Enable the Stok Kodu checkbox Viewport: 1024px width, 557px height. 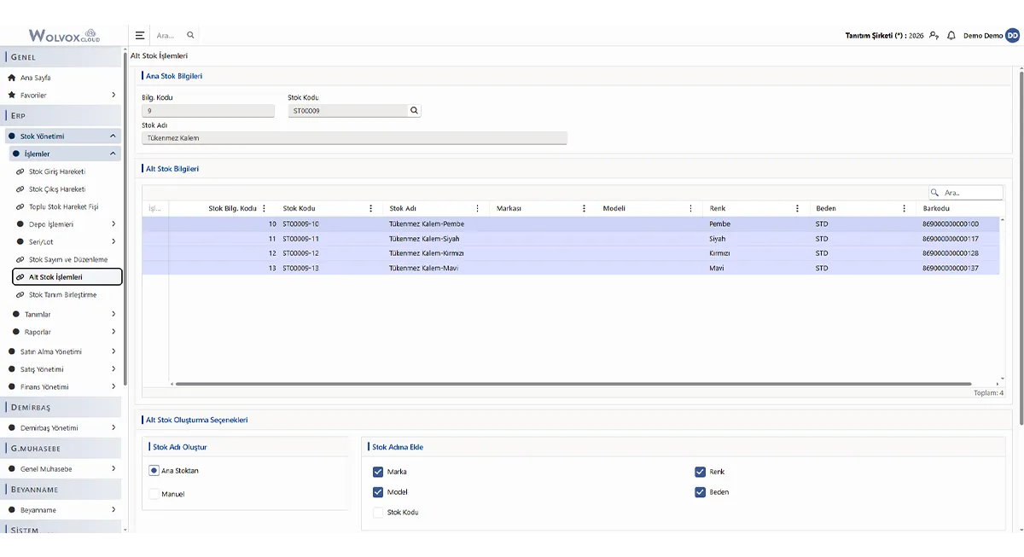tap(378, 513)
